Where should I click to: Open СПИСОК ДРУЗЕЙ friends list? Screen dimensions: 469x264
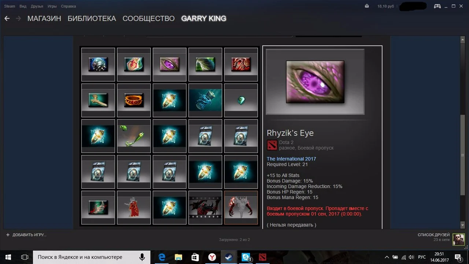tap(433, 235)
